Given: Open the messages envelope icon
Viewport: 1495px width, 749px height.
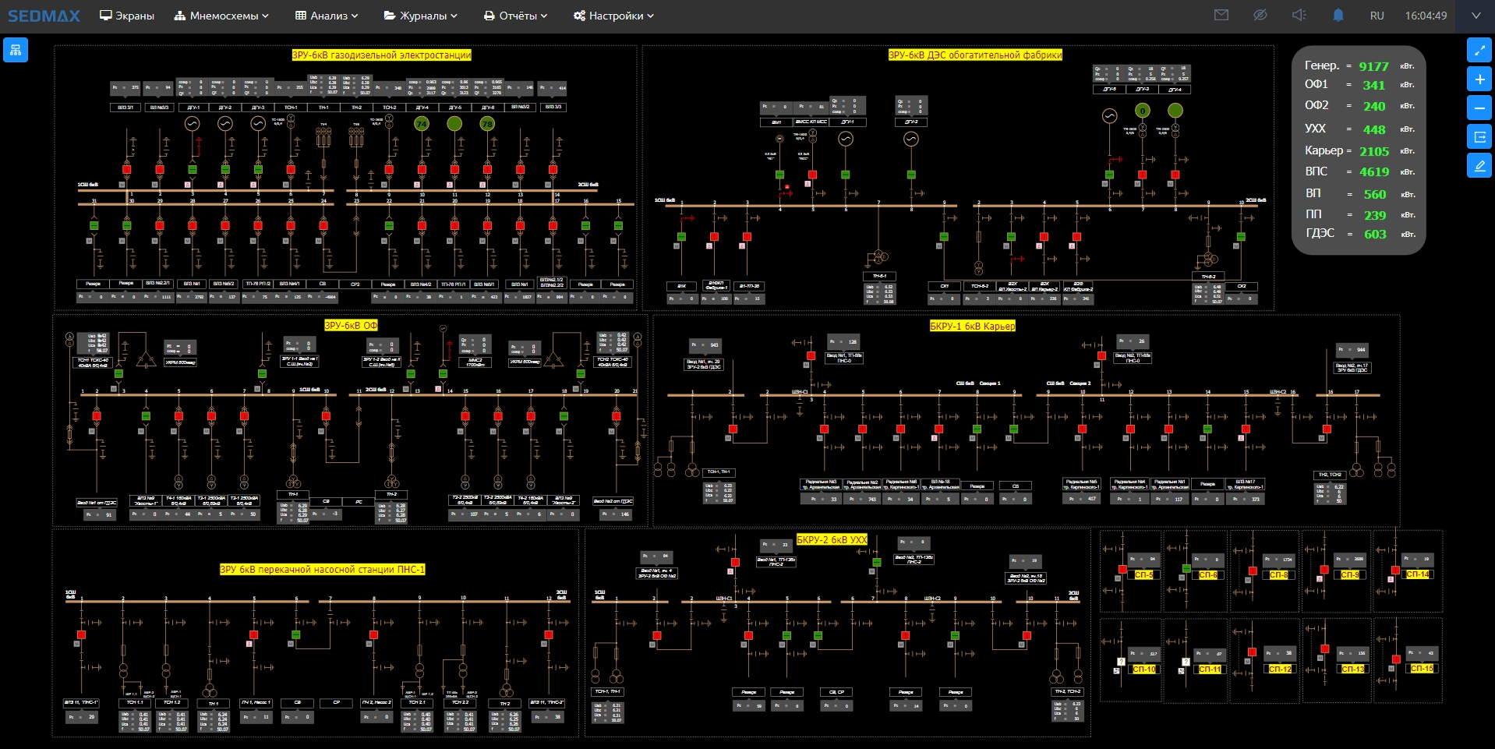Looking at the screenshot, I should [x=1221, y=16].
